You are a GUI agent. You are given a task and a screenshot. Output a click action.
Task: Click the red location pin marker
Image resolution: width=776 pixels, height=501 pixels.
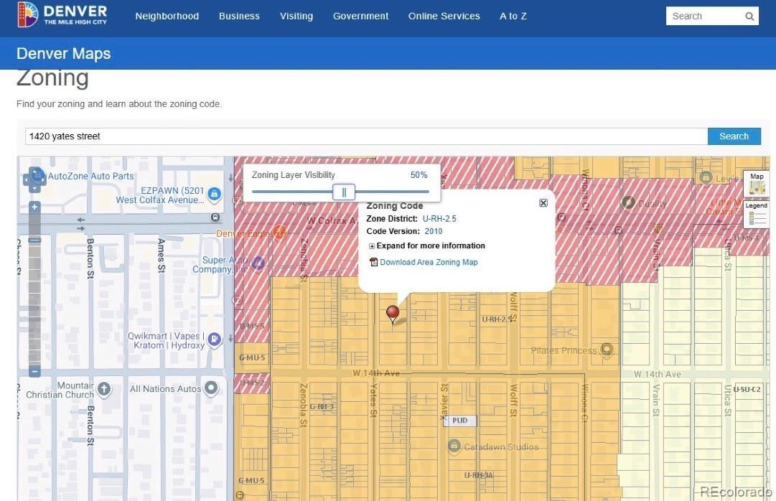click(393, 314)
